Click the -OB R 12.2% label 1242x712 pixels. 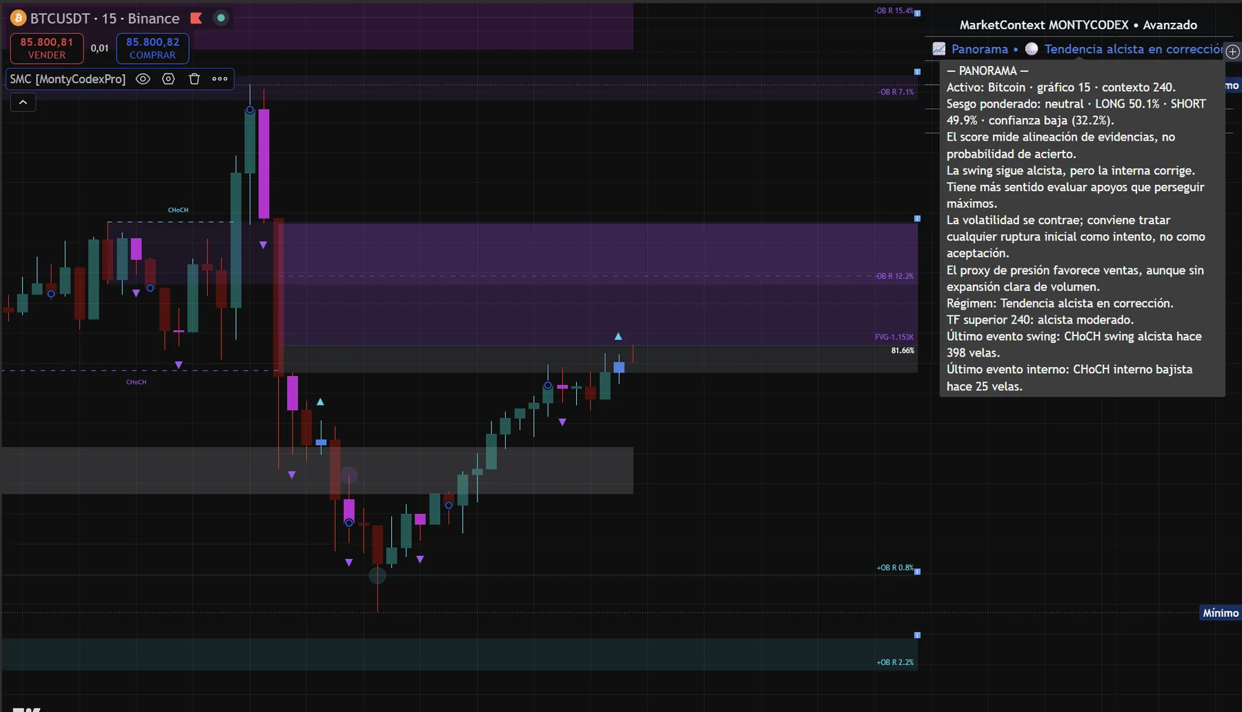pyautogui.click(x=894, y=276)
